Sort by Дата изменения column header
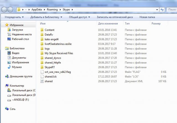 (108, 23)
